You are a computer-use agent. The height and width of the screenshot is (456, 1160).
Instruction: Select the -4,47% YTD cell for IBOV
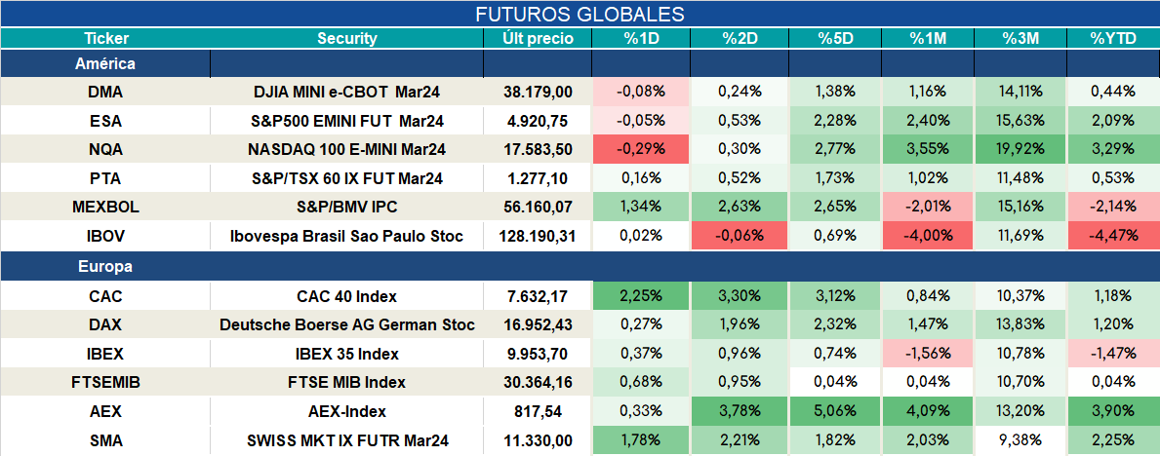[1113, 236]
